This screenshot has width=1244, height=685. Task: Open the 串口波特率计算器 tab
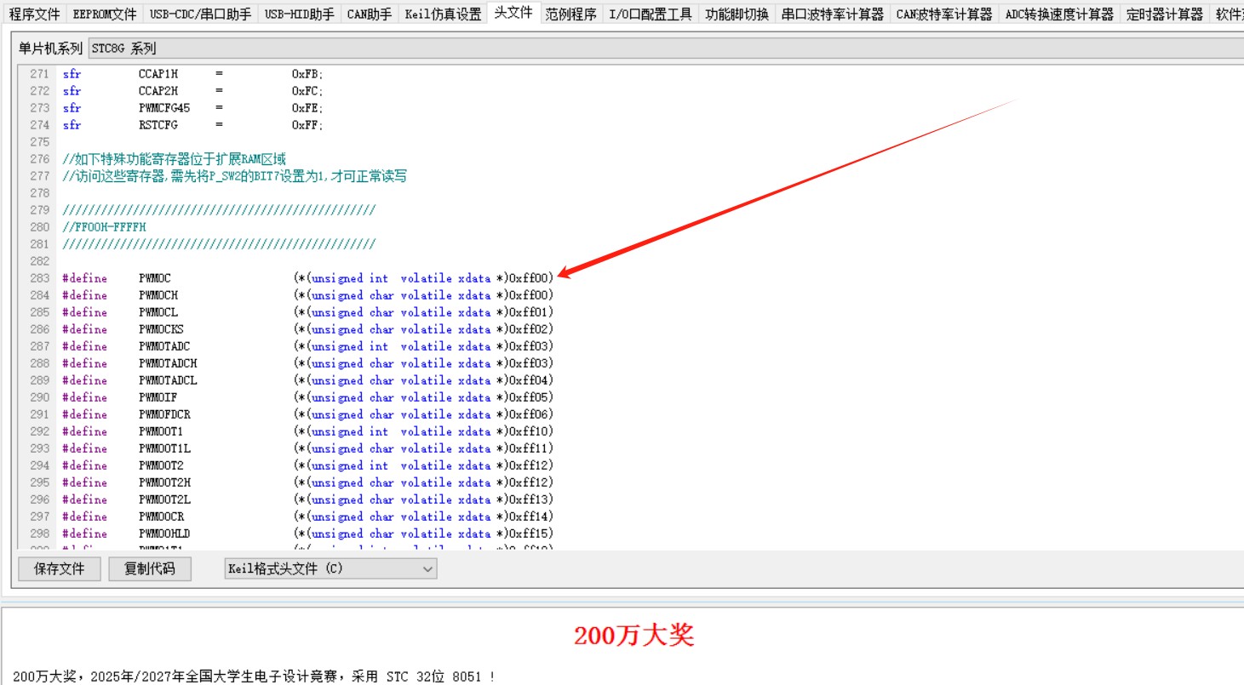pyautogui.click(x=833, y=14)
